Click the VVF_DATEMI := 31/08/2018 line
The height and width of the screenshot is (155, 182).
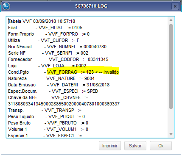[59, 85]
